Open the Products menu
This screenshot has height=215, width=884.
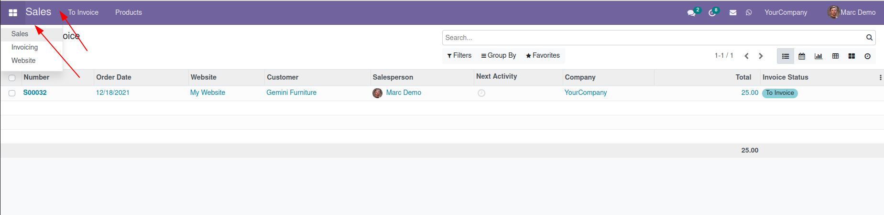[128, 12]
